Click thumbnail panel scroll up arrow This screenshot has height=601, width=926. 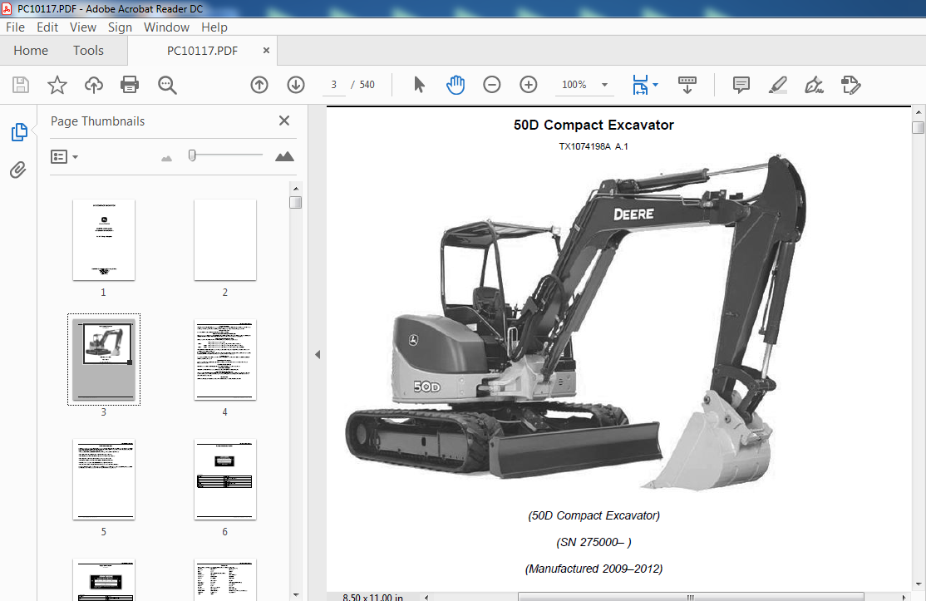296,189
